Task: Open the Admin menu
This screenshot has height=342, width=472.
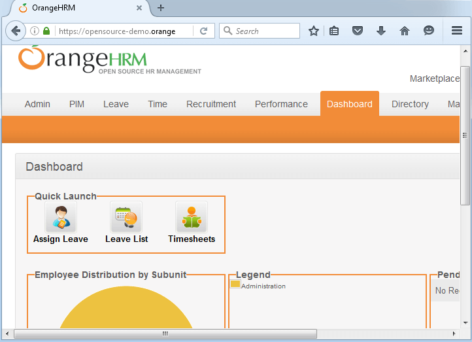Action: (37, 104)
